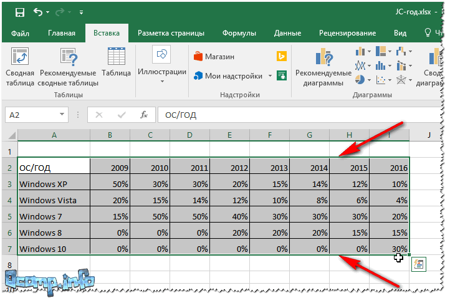
Task: Expand the Иллюстрации menu
Action: pos(162,65)
